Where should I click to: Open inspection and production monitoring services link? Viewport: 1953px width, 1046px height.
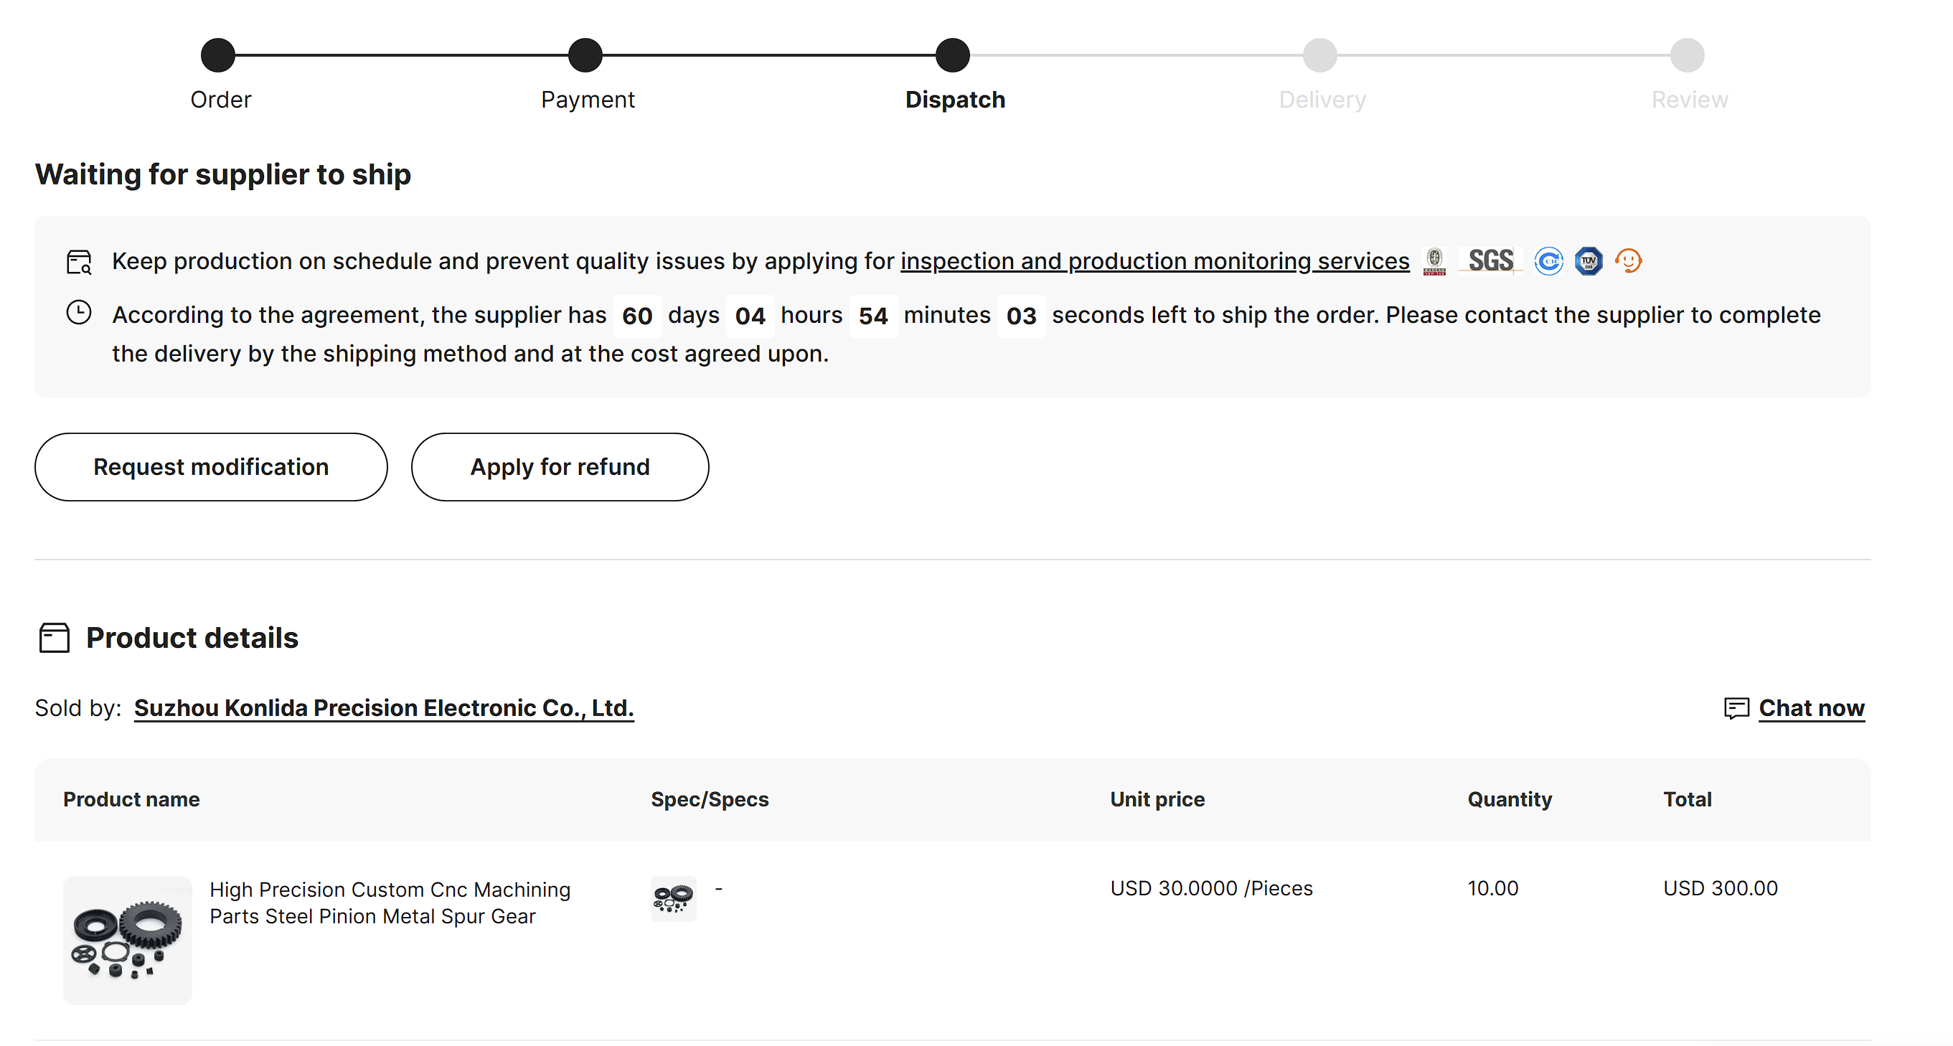[x=1154, y=260]
